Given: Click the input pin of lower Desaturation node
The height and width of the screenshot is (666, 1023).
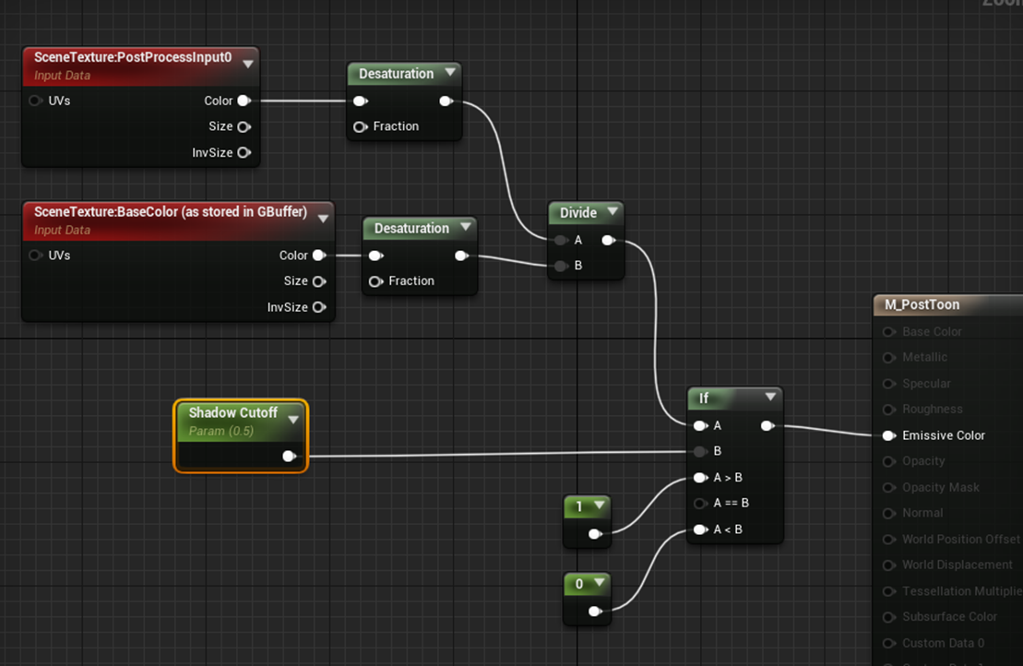Looking at the screenshot, I should coord(375,256).
